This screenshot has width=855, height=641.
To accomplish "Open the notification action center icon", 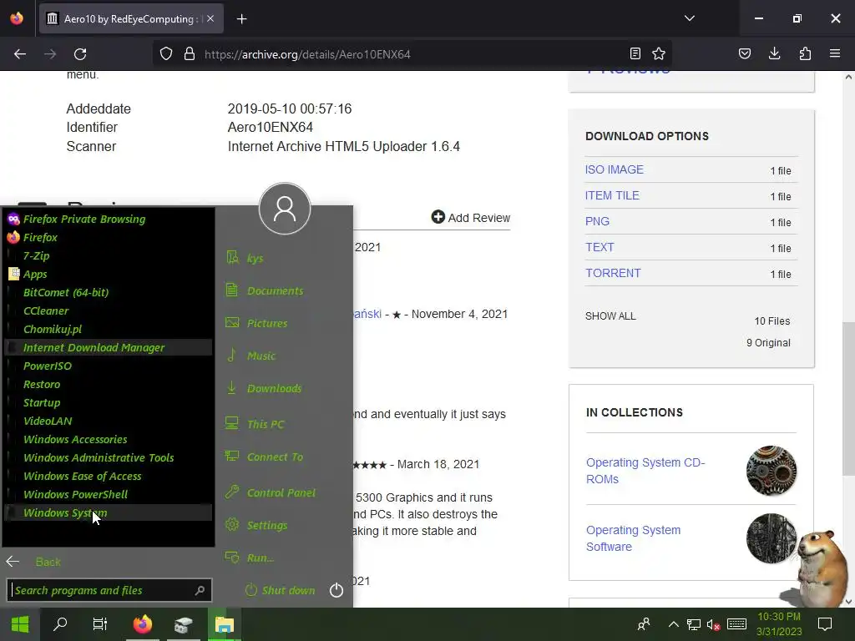I will click(x=825, y=624).
